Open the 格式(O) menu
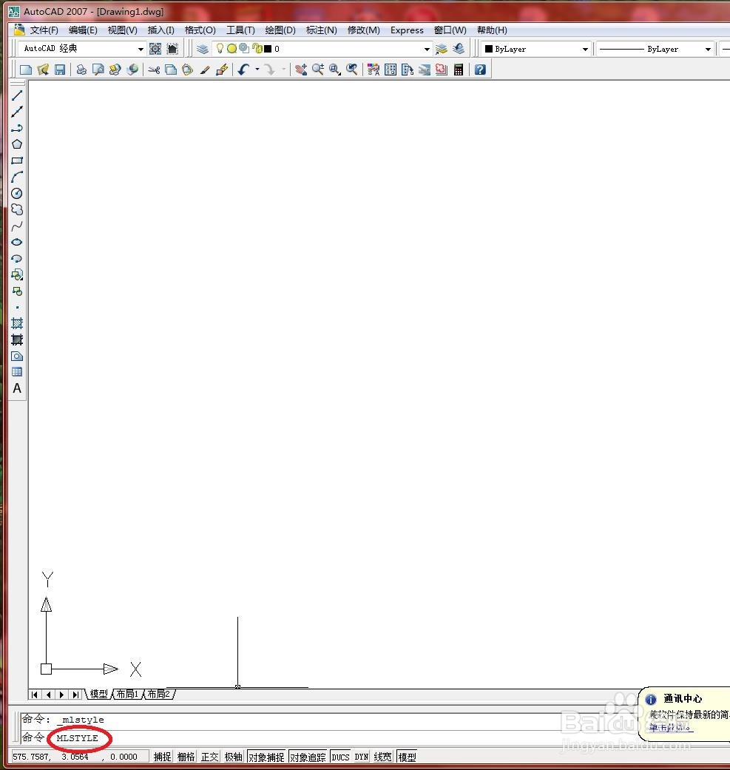 tap(200, 30)
